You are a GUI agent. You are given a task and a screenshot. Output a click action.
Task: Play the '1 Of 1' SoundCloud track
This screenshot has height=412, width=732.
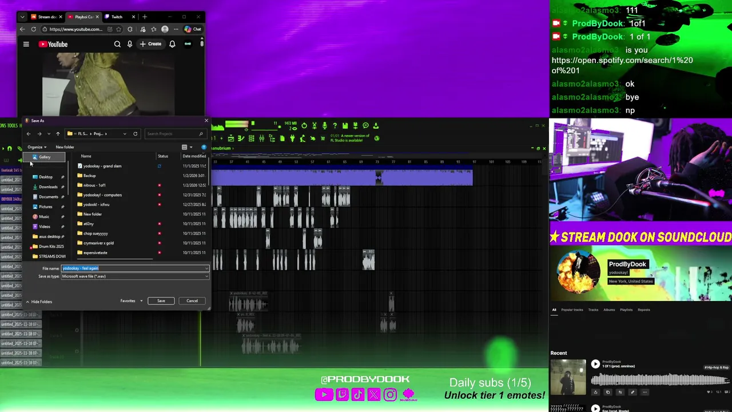click(x=595, y=364)
